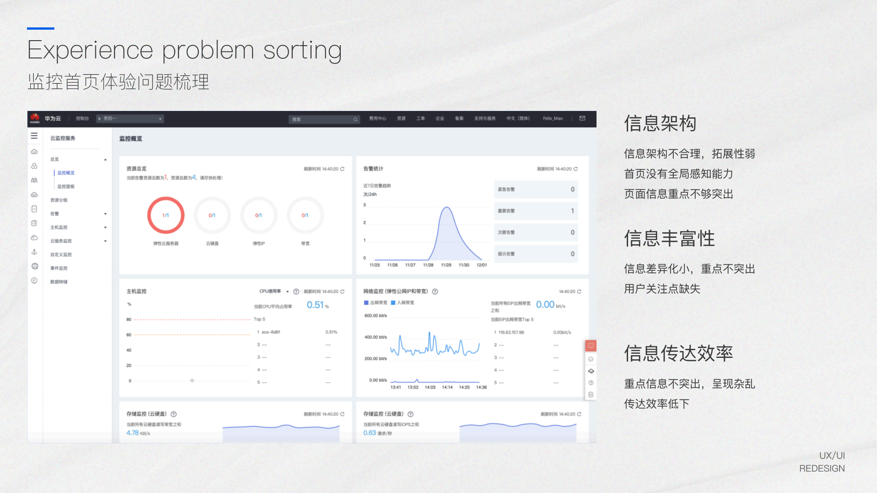Select 监控面板 in the sidebar
877x493 pixels.
pos(66,187)
